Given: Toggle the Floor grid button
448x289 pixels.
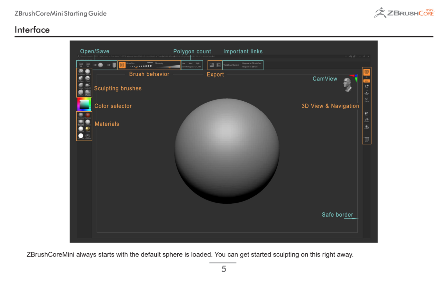Looking at the screenshot, I should click(367, 93).
